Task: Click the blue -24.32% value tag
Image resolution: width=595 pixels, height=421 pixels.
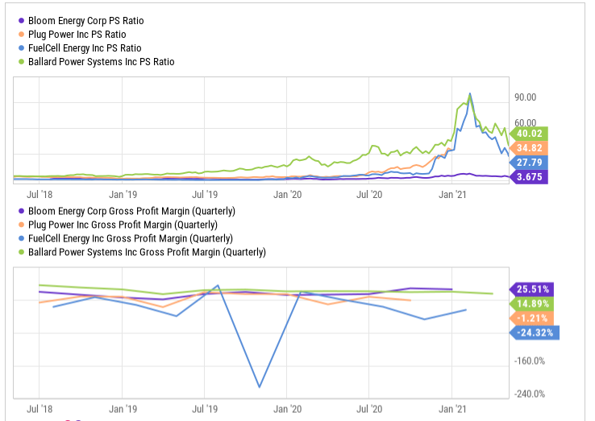Action: click(535, 332)
